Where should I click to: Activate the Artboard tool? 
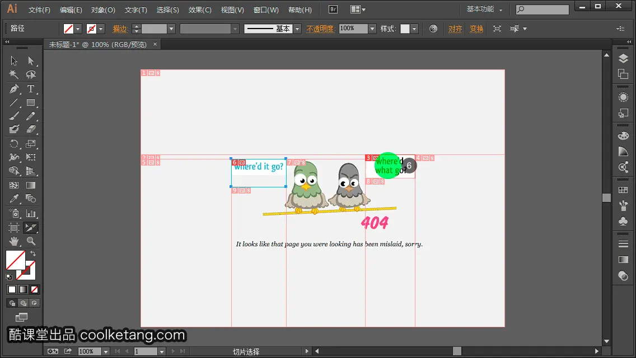coord(14,228)
